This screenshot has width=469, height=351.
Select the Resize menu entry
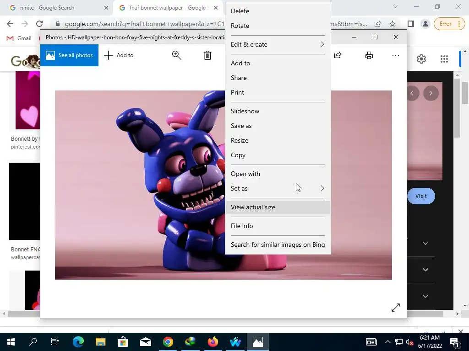pos(278,140)
